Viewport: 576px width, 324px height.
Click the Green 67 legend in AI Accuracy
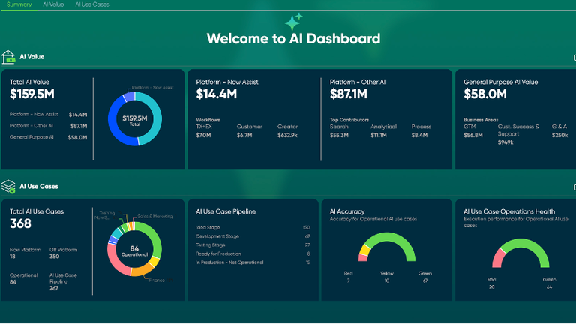pos(425,277)
